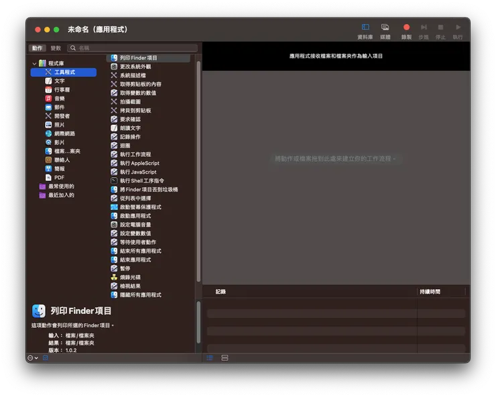
Task: Select the 取得變數的數值 action
Action: (x=133, y=93)
